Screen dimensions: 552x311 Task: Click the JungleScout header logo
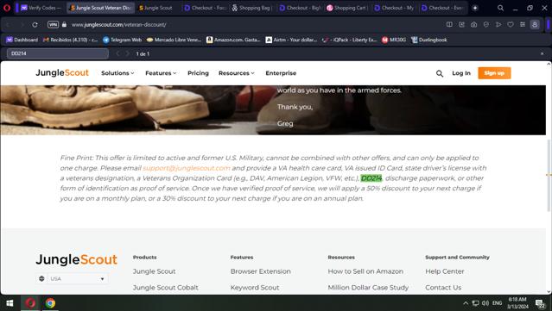[62, 72]
